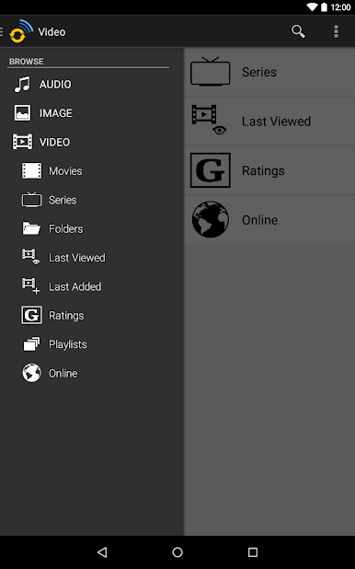This screenshot has width=355, height=569.
Task: Tap the Wi-Fi status icon
Action: tap(312, 6)
